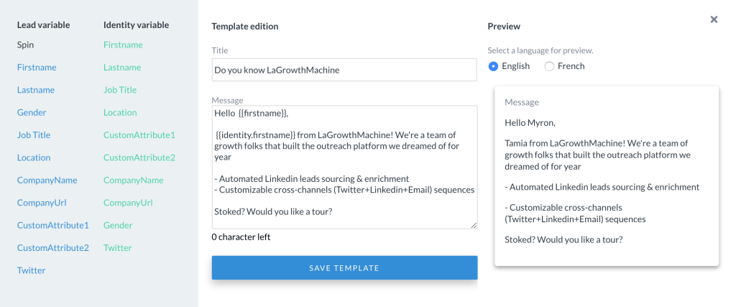Insert identity variable Gender
Screen dimensions: 736x307
(x=118, y=225)
